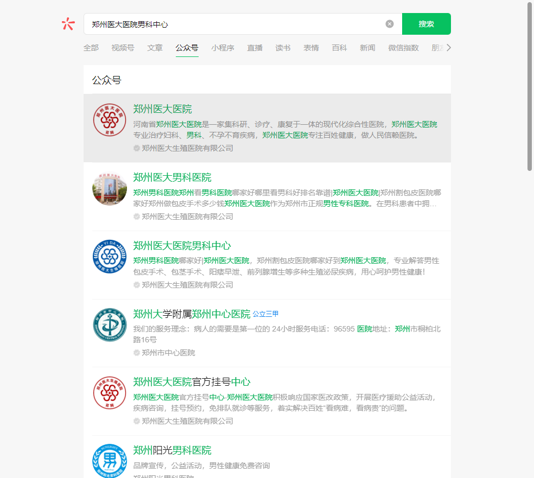Open the teal 郑州中心医院 logo avatar
The image size is (534, 478).
110,325
